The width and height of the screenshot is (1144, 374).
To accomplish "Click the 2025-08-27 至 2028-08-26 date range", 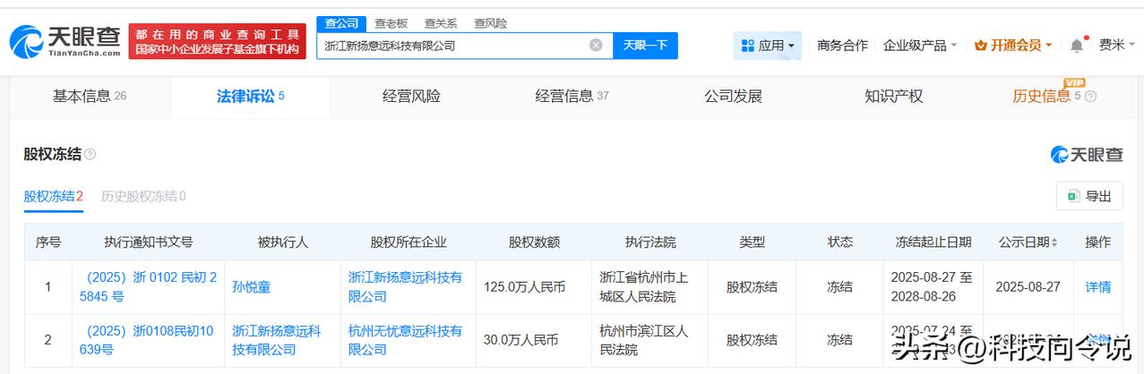I will pyautogui.click(x=933, y=286).
